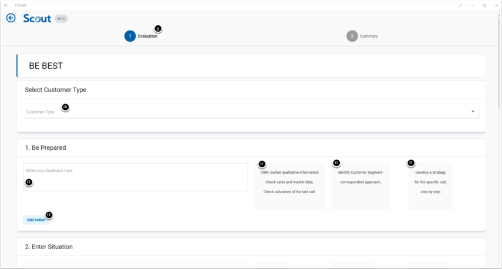Click the step 2 circle icon

(352, 36)
